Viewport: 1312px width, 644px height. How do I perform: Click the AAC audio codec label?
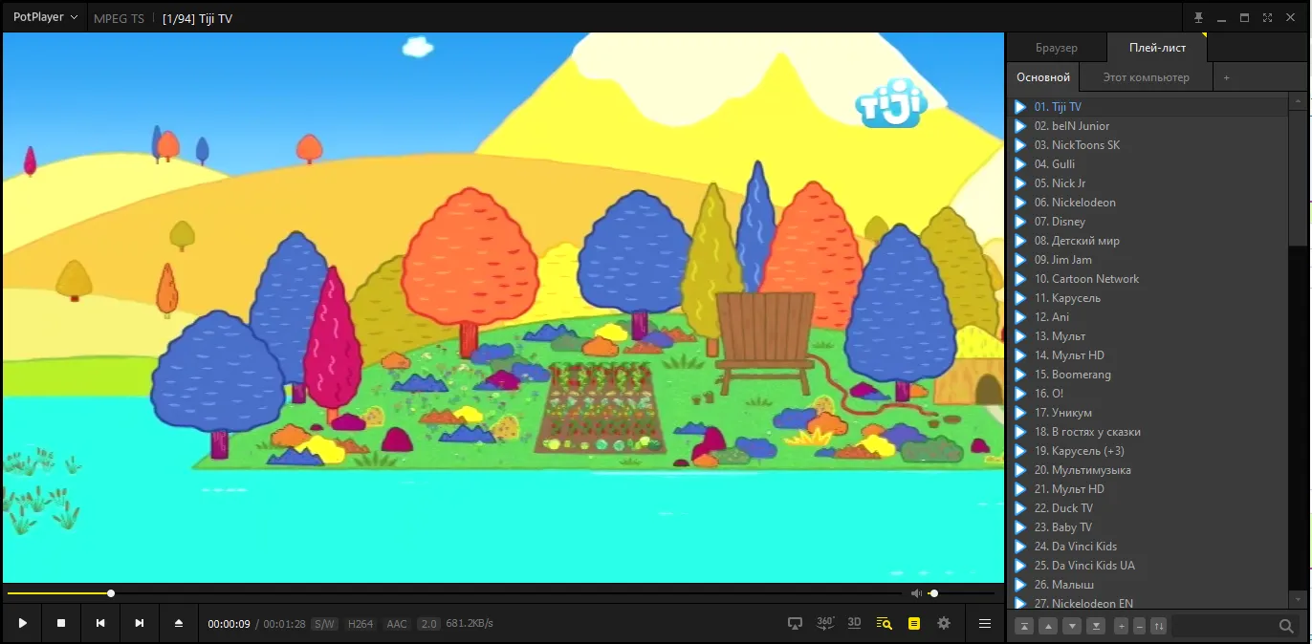(397, 624)
